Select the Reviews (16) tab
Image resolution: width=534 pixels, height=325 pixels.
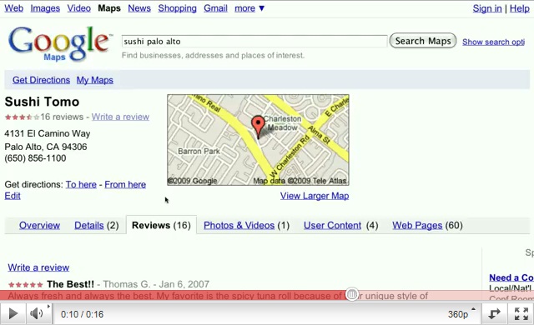pos(161,225)
